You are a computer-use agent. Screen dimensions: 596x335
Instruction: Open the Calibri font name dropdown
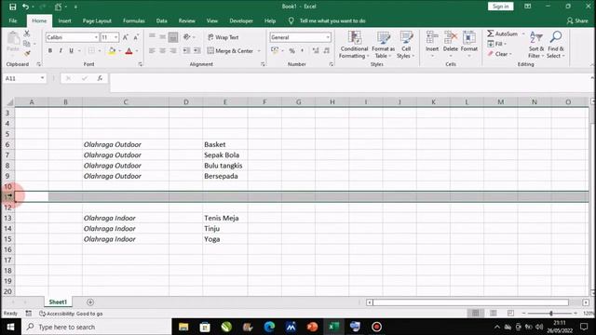[x=96, y=37]
